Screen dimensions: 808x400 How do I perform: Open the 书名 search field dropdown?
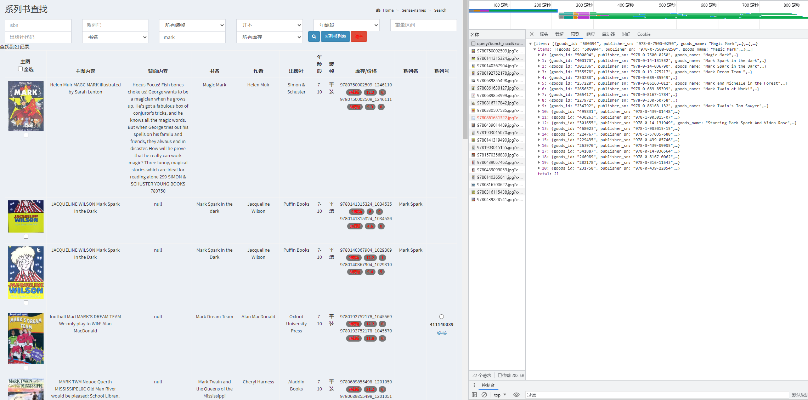115,37
